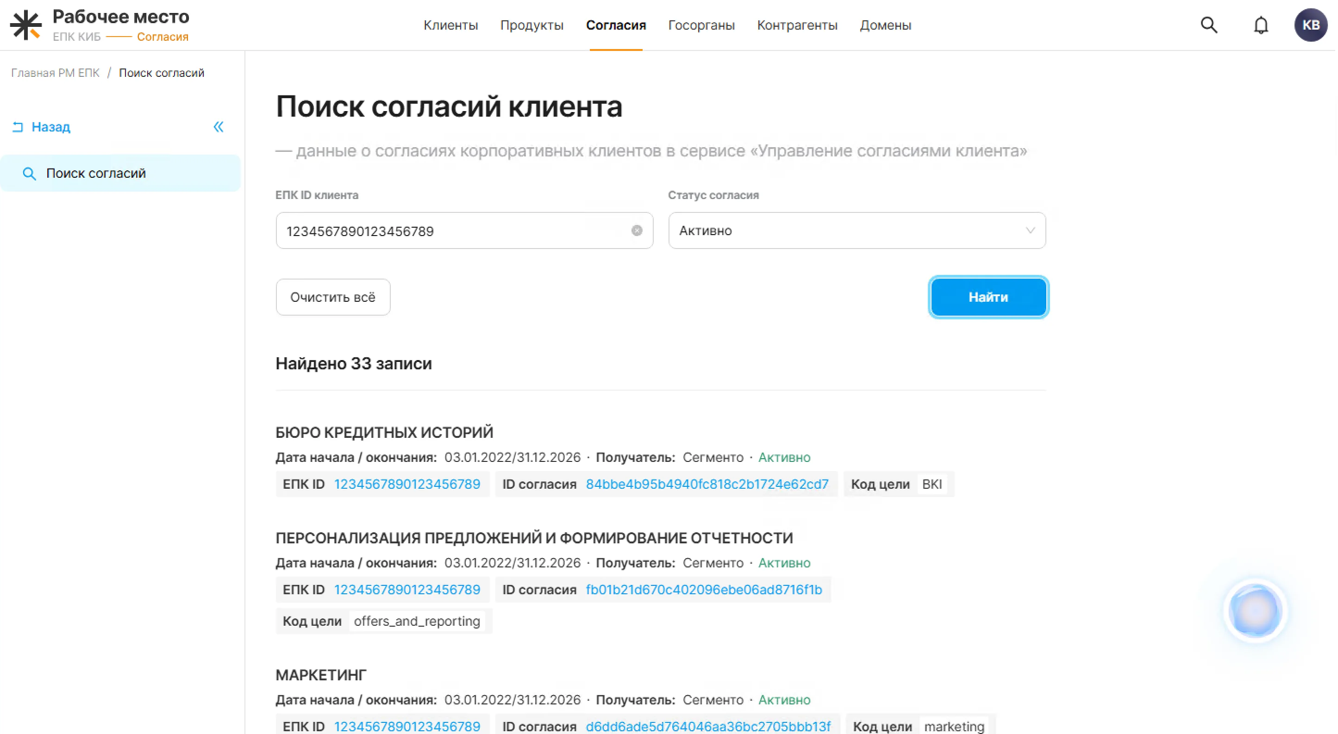Viewport: 1338px width, 734px height.
Task: Go back via Назад link
Action: (51, 127)
